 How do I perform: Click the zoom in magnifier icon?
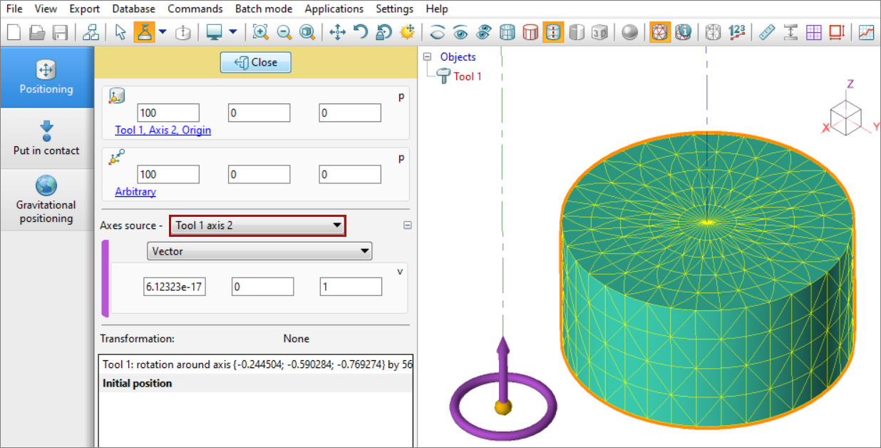261,32
